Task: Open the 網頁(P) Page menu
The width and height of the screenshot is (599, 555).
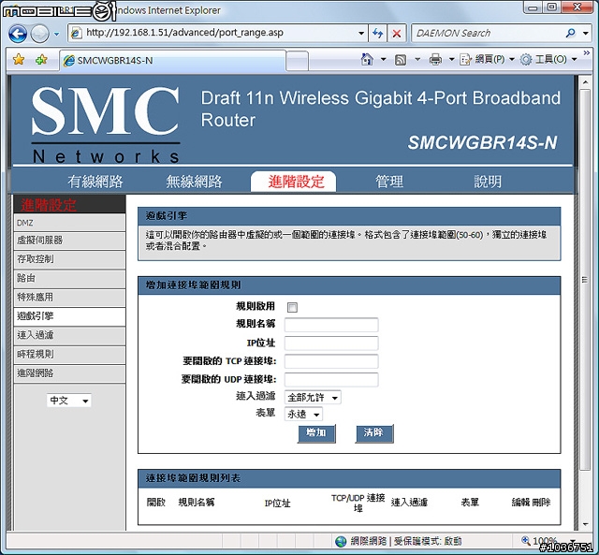Action: (x=487, y=60)
